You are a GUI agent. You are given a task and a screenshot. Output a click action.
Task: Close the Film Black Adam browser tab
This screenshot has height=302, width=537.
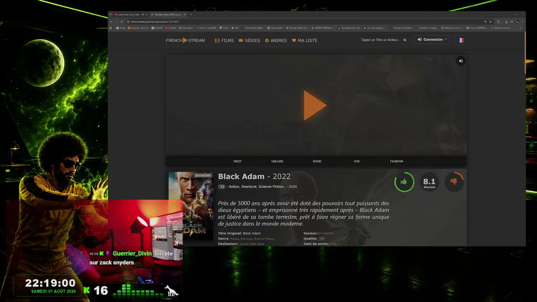click(185, 15)
